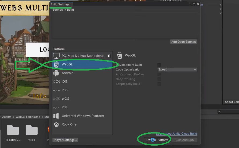Click the Project panel search icon
The image size is (239, 148).
coord(219,112)
